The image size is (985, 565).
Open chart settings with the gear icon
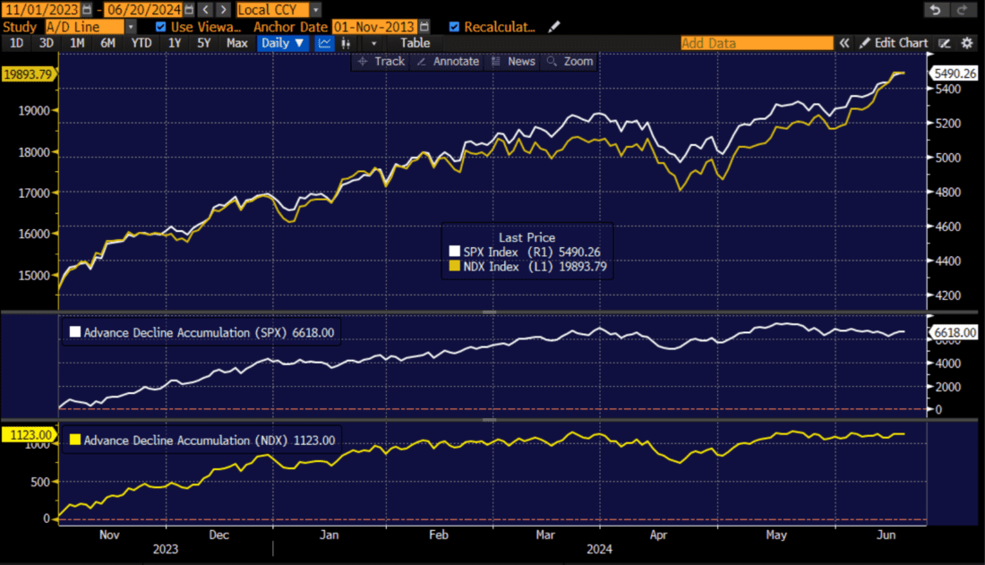coord(967,42)
